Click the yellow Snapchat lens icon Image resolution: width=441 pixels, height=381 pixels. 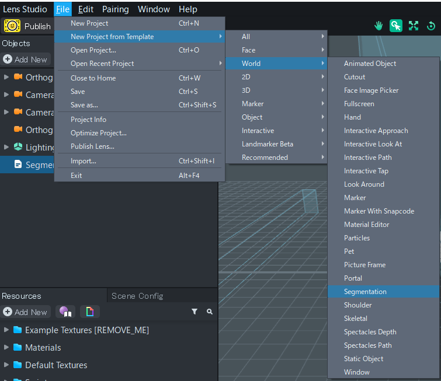(x=12, y=26)
